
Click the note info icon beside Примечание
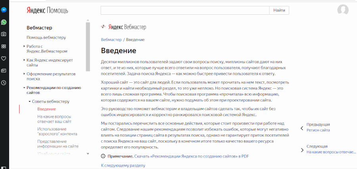pos(103,156)
